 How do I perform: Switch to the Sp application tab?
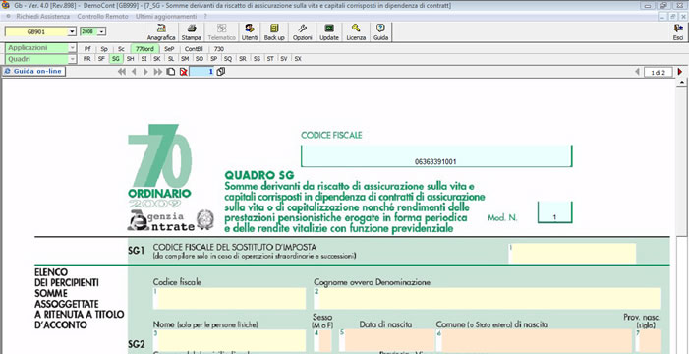(104, 49)
